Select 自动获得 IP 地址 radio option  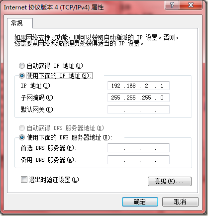click(22, 66)
